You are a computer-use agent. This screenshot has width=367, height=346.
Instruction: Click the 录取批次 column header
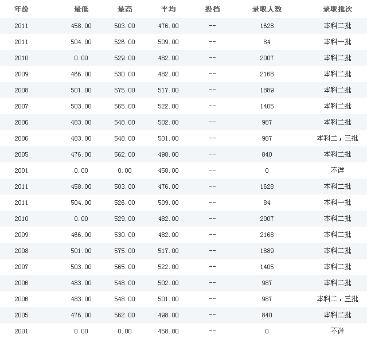[337, 10]
